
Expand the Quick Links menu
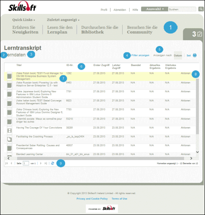pyautogui.click(x=23, y=20)
